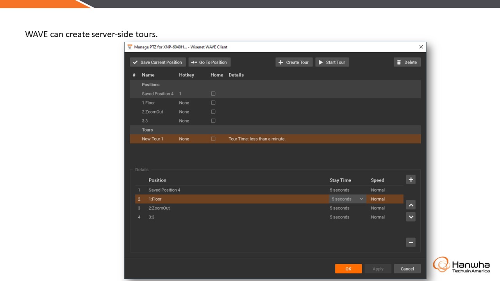Delete the selected PTZ item
The height and width of the screenshot is (281, 500).
click(x=407, y=62)
